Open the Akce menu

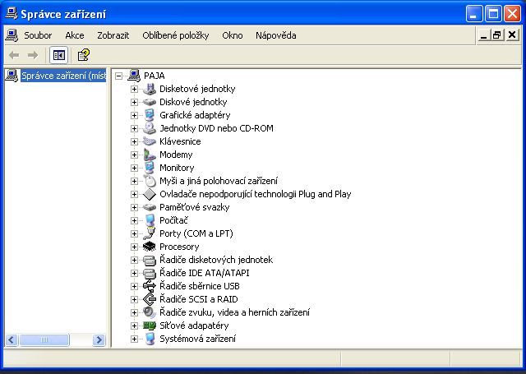click(x=75, y=35)
